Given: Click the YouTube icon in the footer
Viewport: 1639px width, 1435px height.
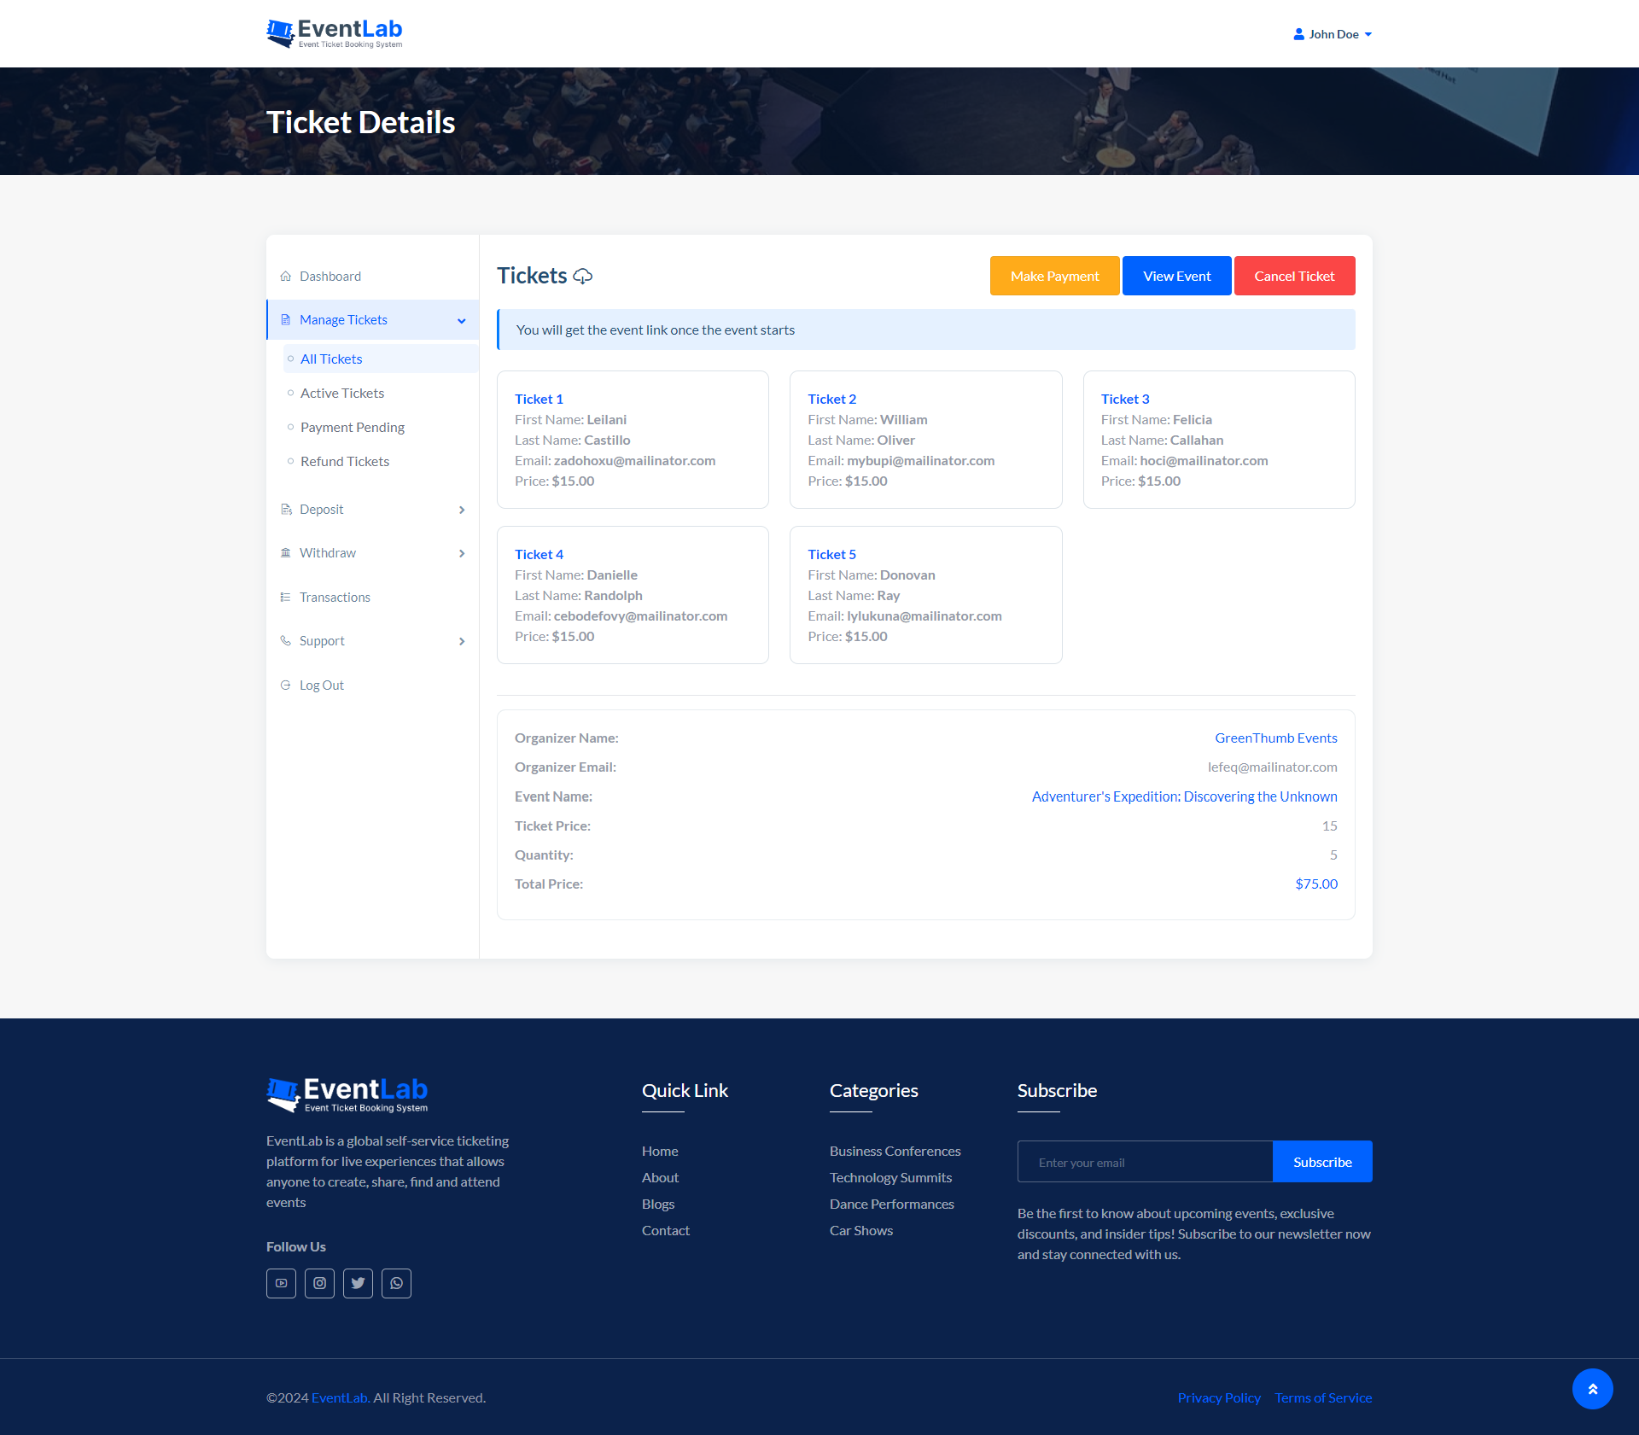Looking at the screenshot, I should click(281, 1283).
